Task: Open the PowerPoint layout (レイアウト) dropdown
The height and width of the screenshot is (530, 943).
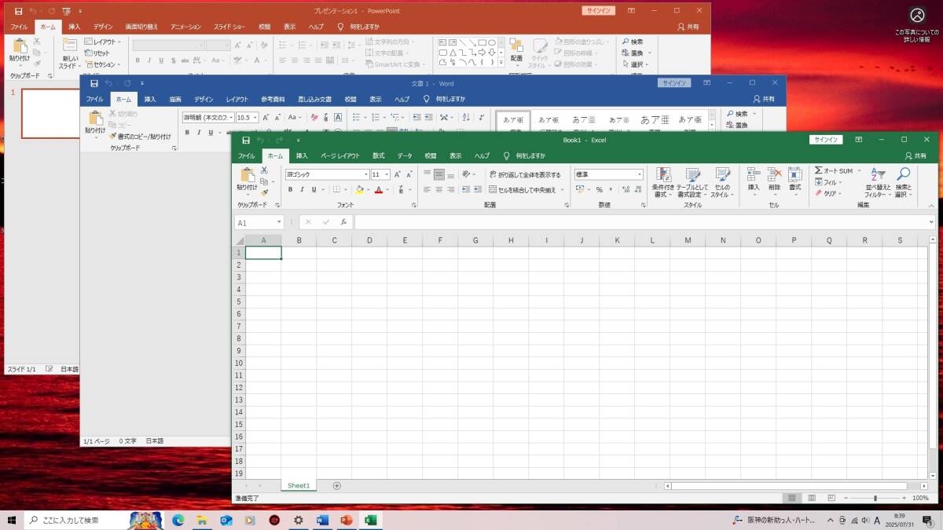Action: (x=103, y=42)
